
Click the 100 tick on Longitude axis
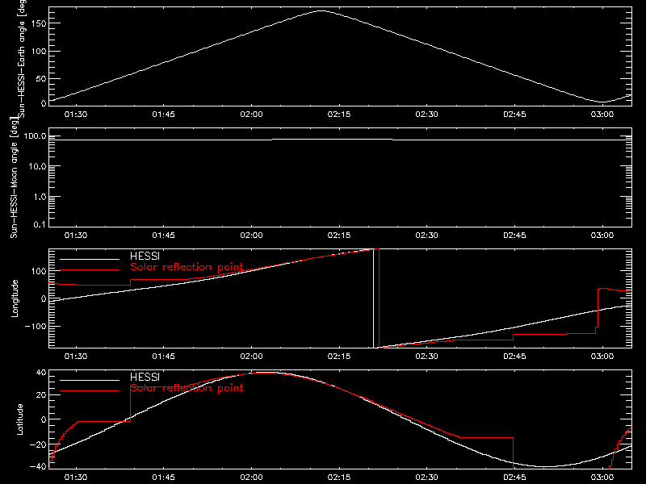(x=39, y=271)
